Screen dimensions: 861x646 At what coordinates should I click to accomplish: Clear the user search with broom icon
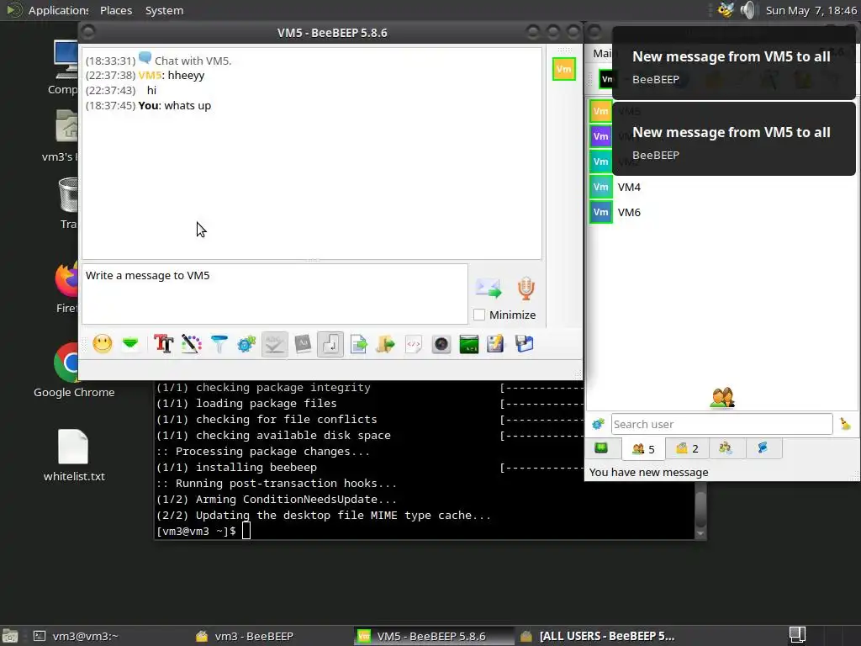click(x=846, y=424)
